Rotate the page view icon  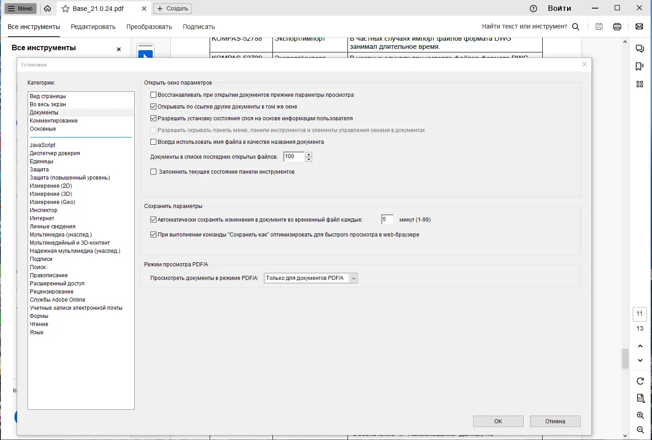pos(640,381)
